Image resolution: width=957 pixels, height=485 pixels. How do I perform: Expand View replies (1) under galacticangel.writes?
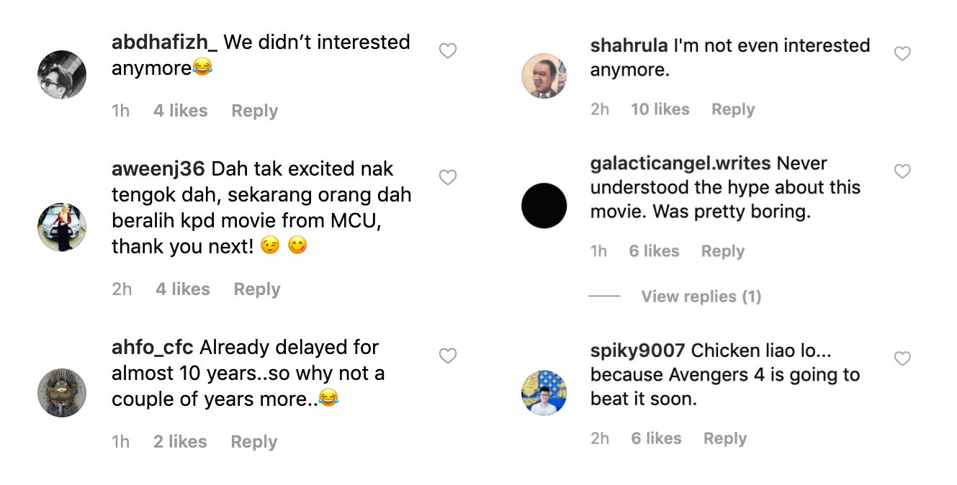(701, 296)
